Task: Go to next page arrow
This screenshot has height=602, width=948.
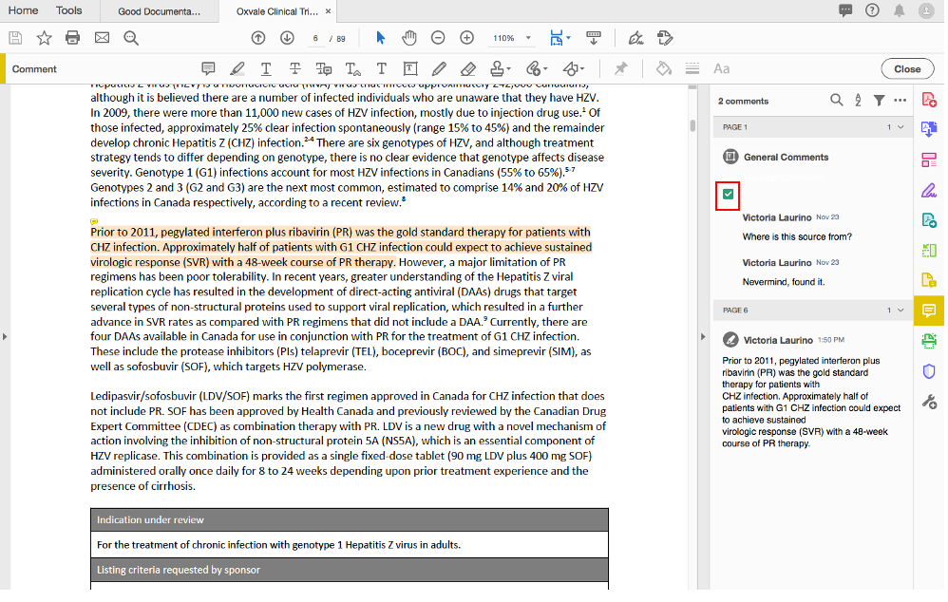Action: tap(287, 38)
